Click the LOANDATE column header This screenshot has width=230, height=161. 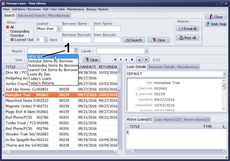87,67
